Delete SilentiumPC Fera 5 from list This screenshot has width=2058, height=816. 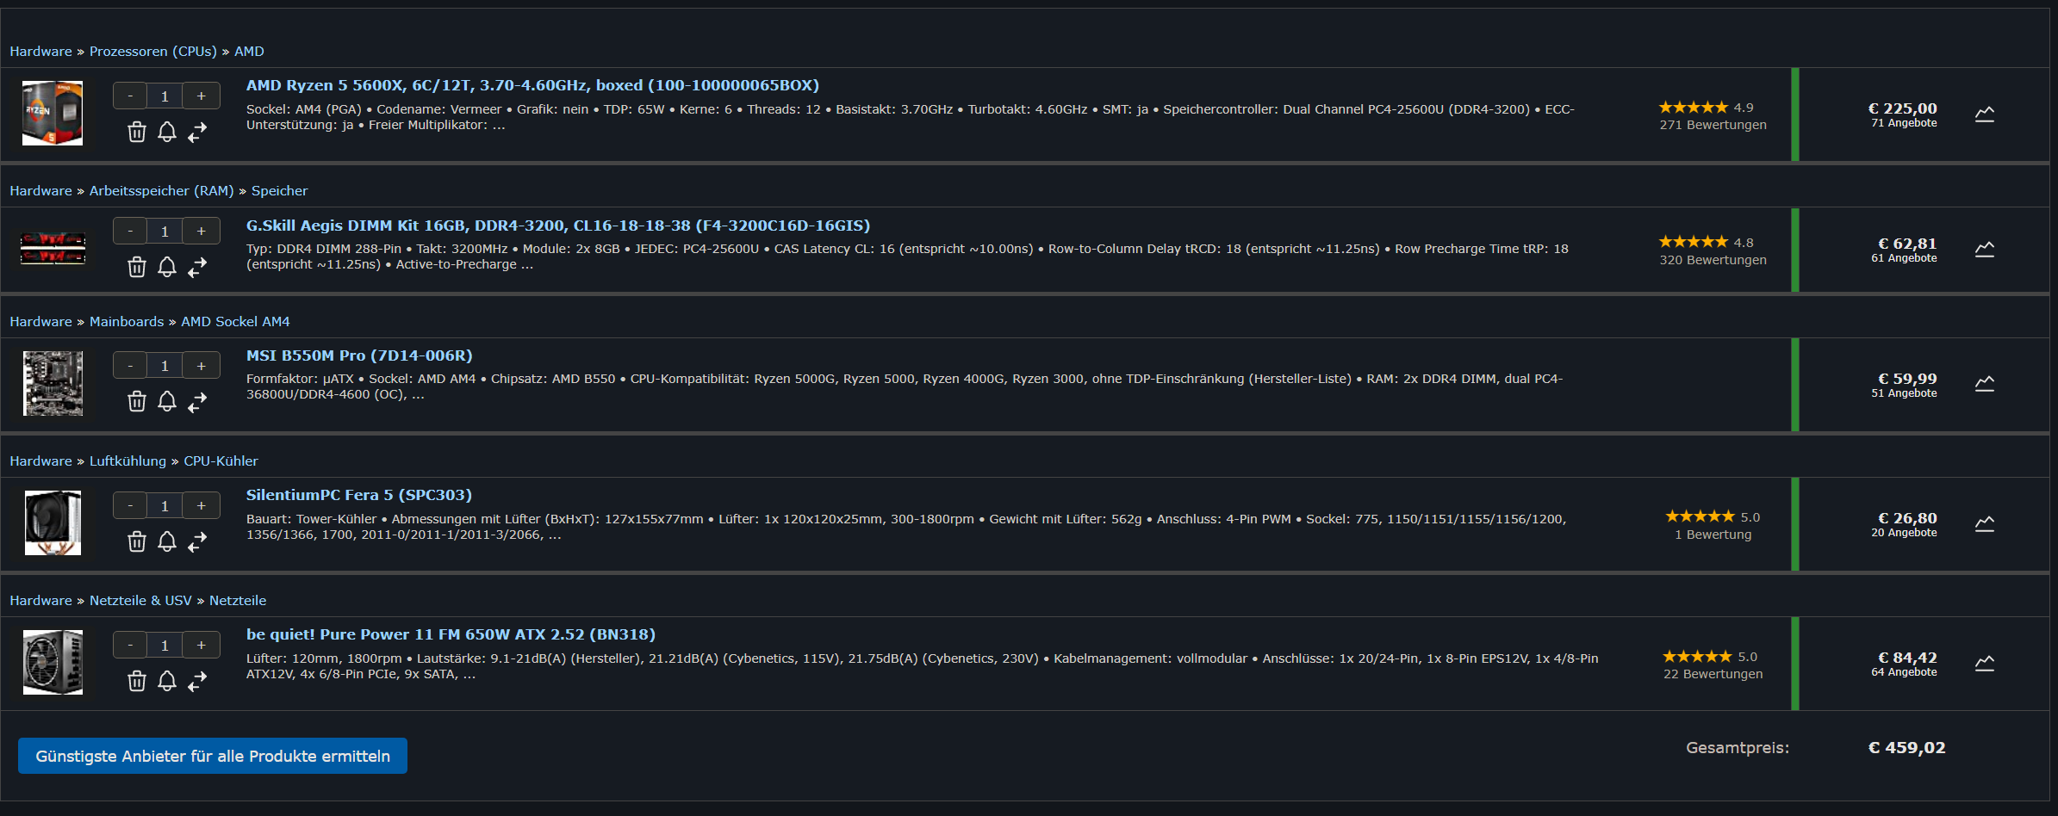point(137,541)
